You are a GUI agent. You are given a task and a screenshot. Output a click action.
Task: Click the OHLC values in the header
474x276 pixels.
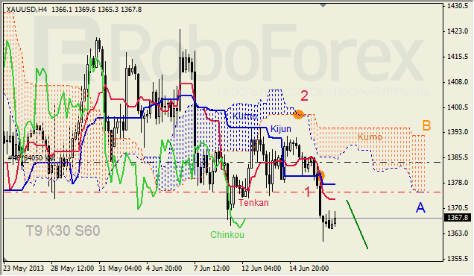click(x=96, y=10)
